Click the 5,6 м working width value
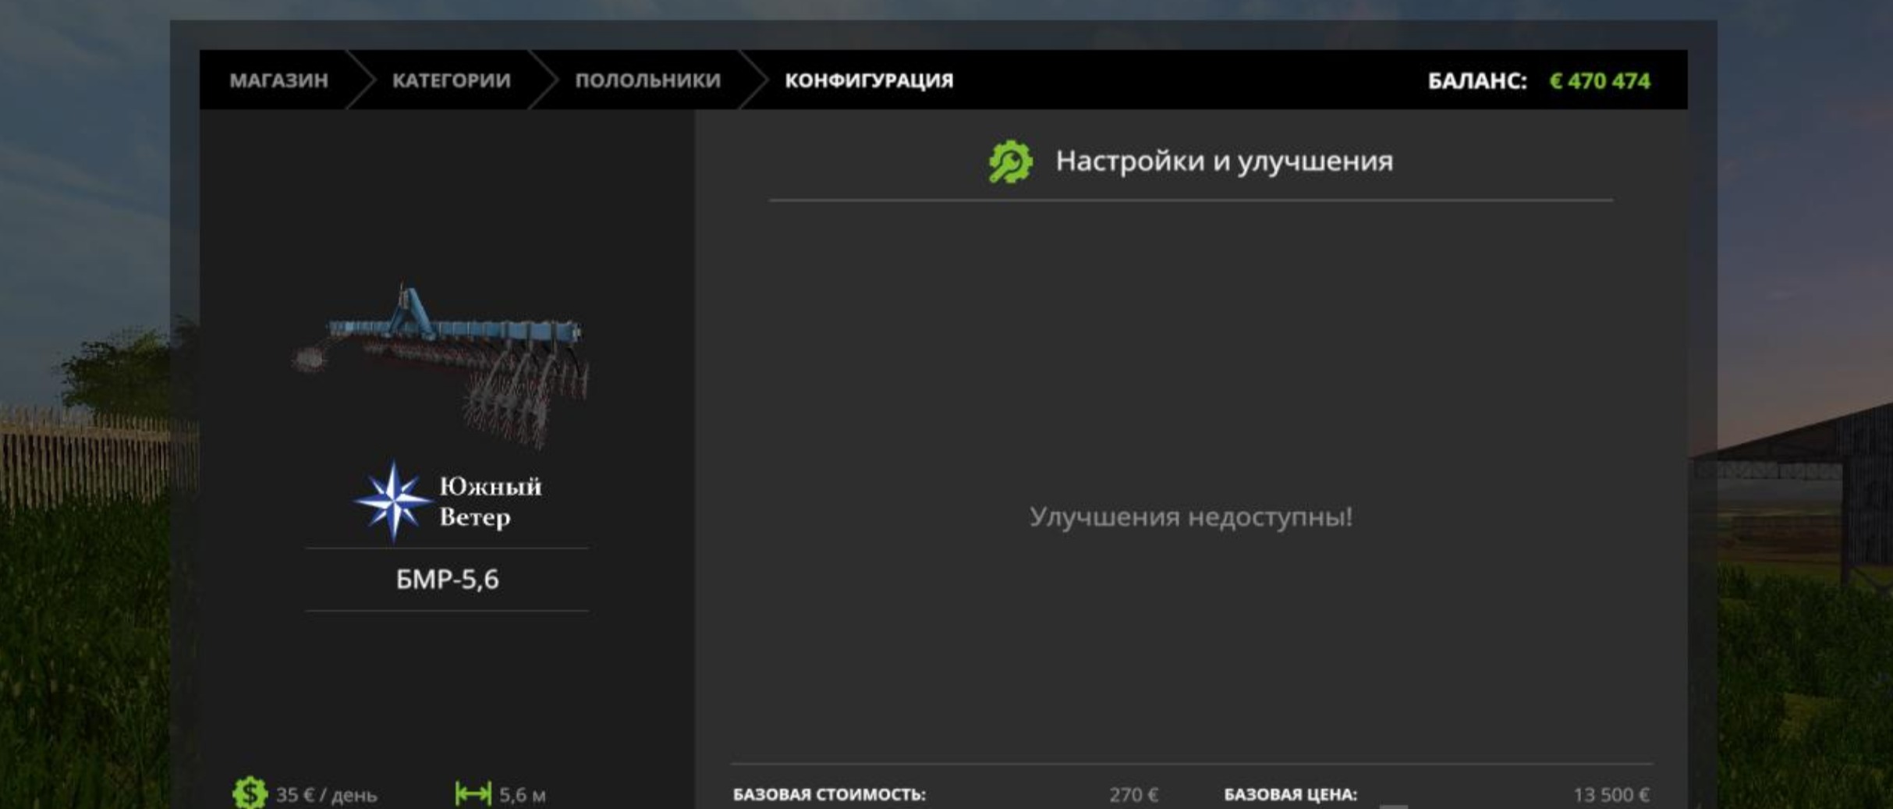 coord(522,795)
